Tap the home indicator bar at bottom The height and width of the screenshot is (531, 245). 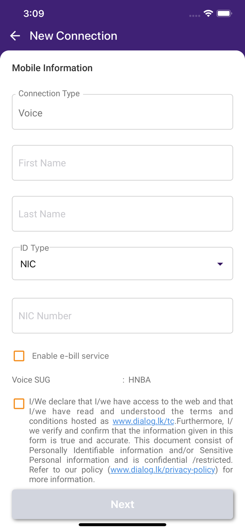point(122,525)
